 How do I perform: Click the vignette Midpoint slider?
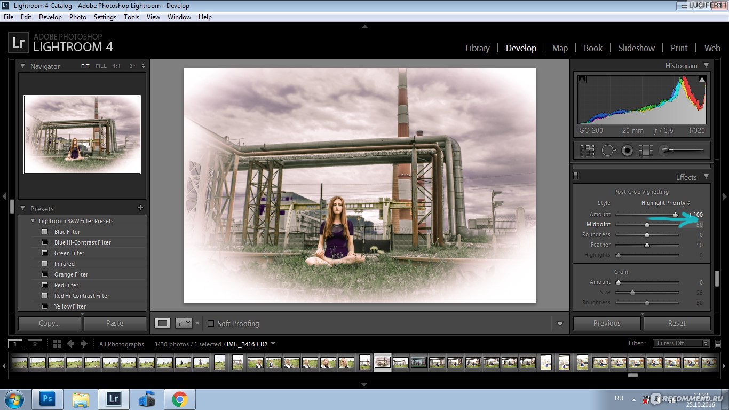(x=647, y=225)
